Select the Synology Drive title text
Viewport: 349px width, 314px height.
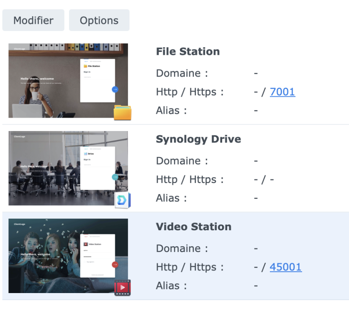coord(198,139)
